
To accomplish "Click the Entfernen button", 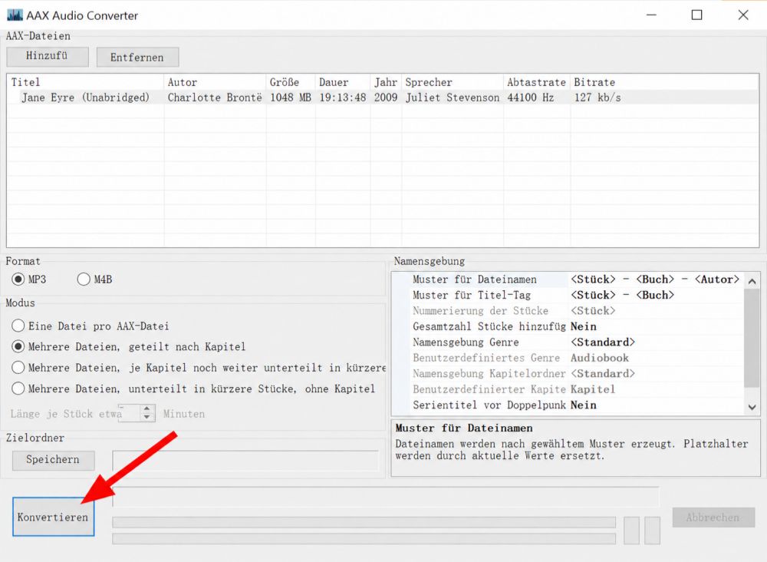I will [137, 57].
